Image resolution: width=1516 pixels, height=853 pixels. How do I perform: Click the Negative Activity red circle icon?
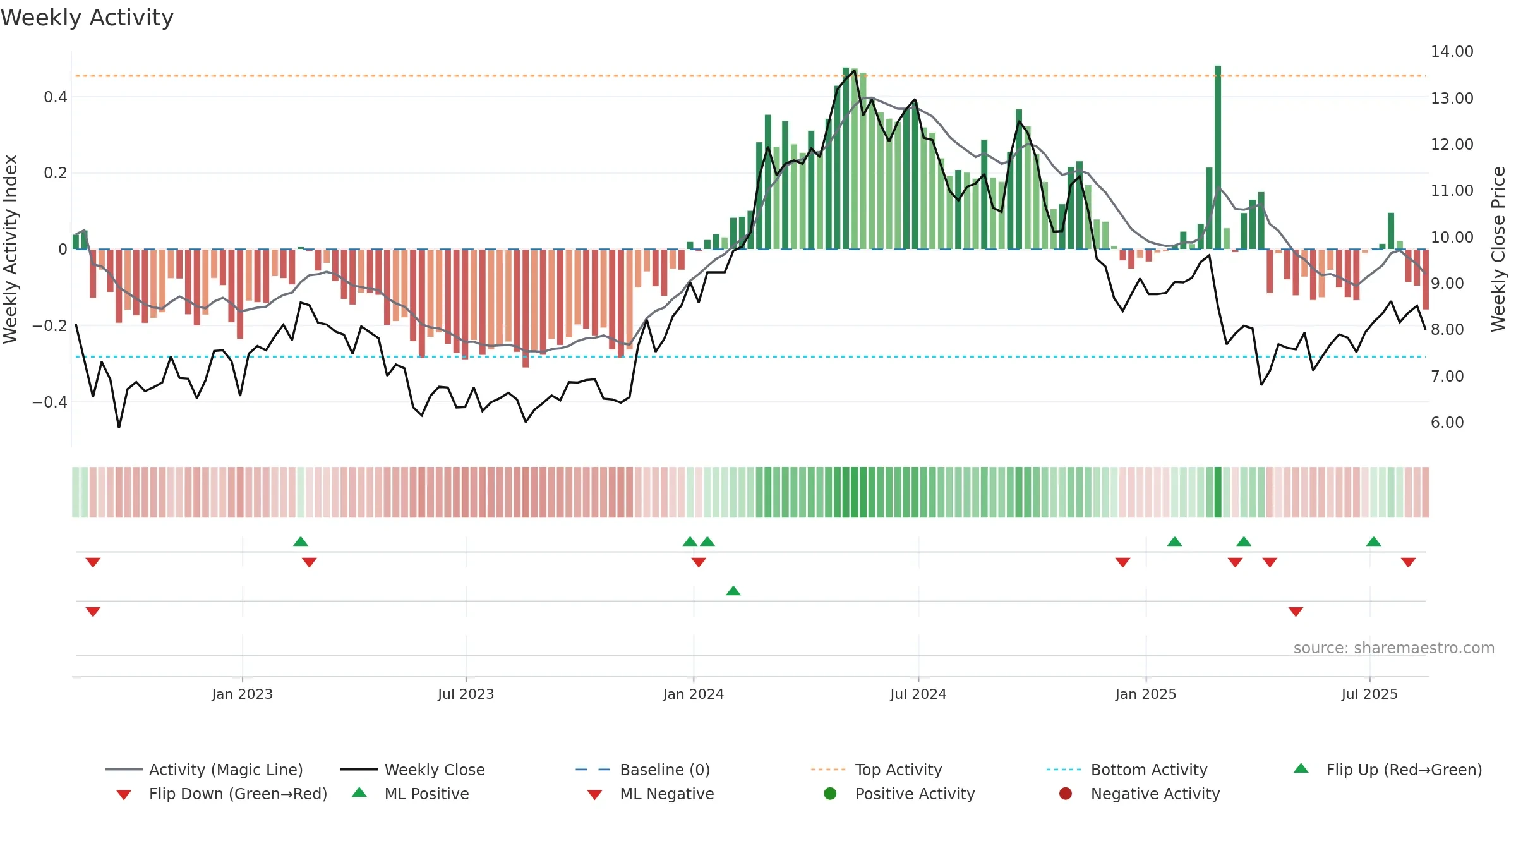[1066, 793]
